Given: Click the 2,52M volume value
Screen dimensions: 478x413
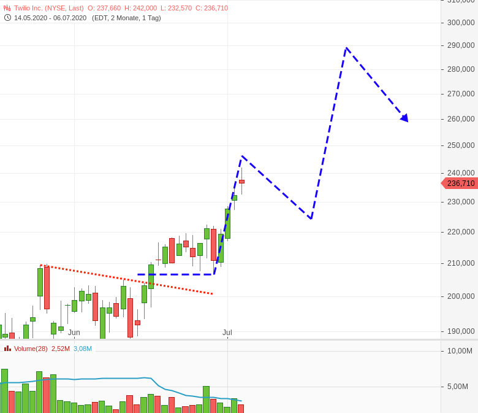Looking at the screenshot, I should tap(61, 349).
